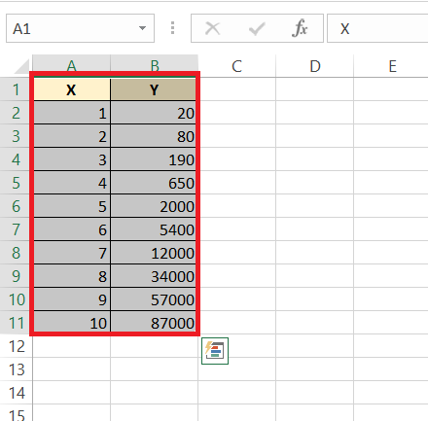The width and height of the screenshot is (428, 421).
Task: Click the Enter checkmark icon in formula bar
Action: (257, 28)
